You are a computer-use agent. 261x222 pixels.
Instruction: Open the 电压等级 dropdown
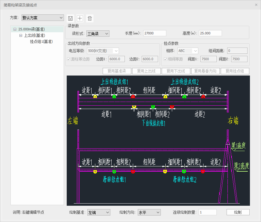point(103,51)
